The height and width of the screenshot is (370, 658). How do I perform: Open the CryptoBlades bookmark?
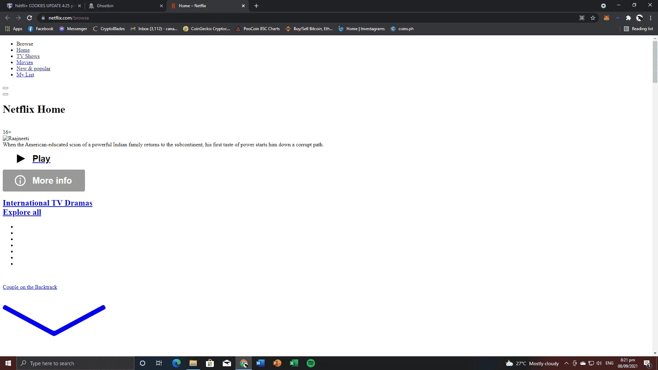(x=109, y=29)
